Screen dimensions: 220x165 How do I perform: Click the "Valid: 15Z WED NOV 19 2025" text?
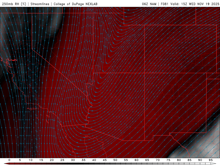195,4
